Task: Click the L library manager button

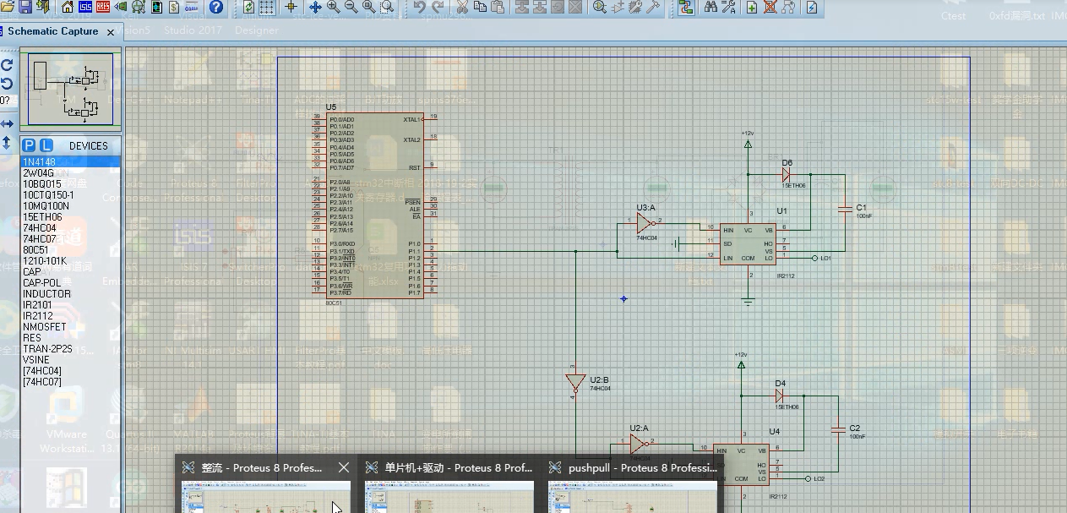Action: (x=46, y=145)
